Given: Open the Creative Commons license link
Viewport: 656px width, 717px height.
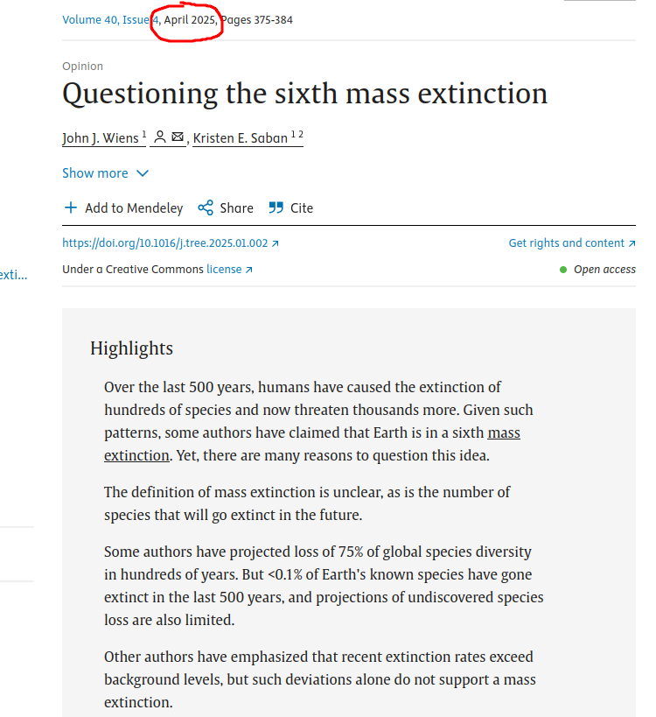Looking at the screenshot, I should click(224, 270).
